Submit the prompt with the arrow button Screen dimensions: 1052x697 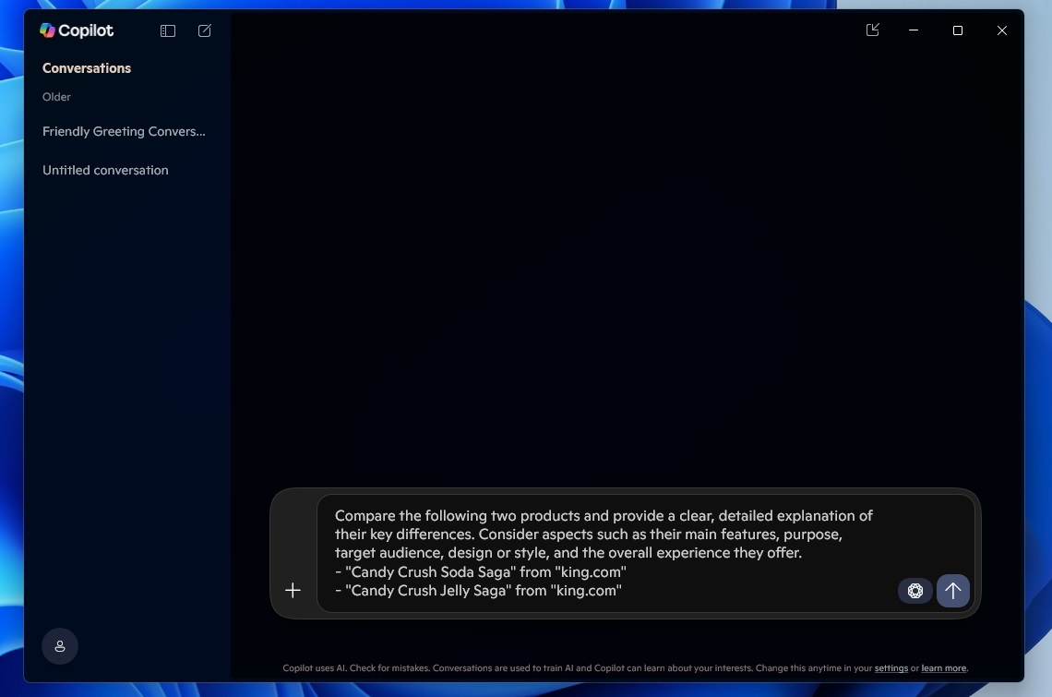(x=952, y=590)
